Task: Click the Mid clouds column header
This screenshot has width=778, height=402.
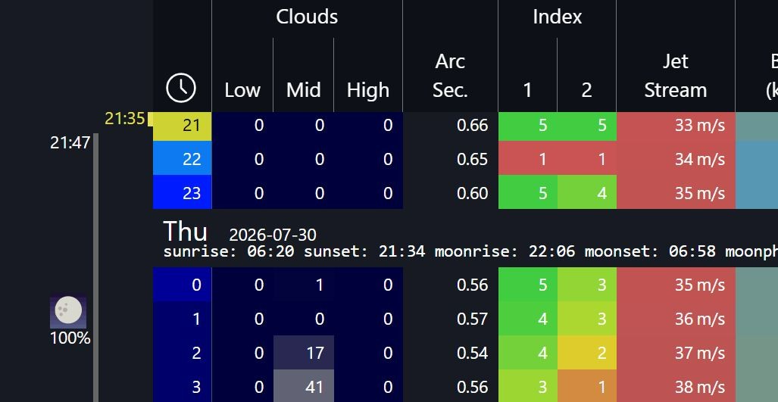Action: click(x=303, y=90)
